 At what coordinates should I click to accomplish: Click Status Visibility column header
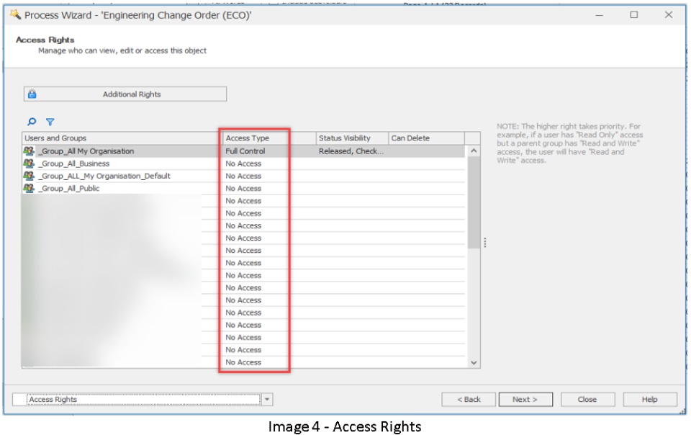tap(352, 138)
